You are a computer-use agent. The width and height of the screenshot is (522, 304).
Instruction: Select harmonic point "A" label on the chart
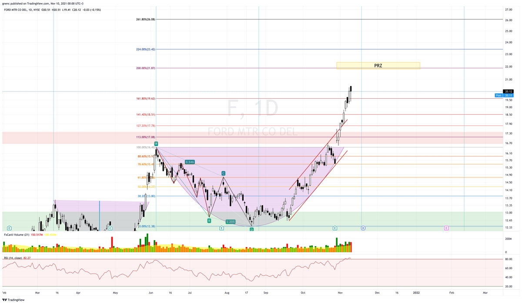pos(156,143)
